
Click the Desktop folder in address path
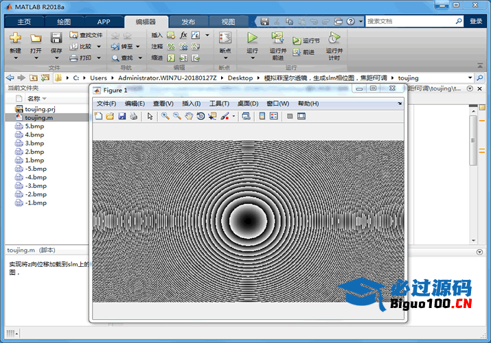click(x=240, y=78)
